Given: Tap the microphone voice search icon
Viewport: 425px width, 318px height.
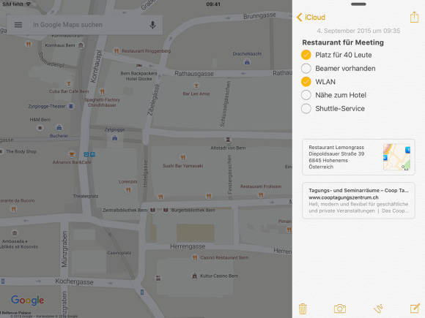Looking at the screenshot, I should pos(153,25).
